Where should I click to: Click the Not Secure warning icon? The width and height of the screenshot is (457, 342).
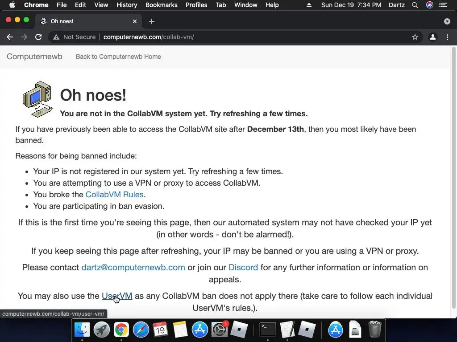(56, 37)
